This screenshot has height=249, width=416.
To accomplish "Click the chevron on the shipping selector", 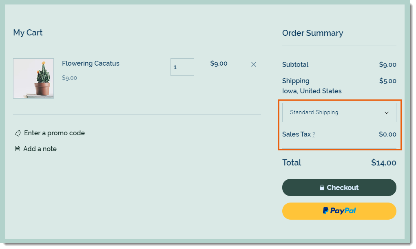I will coord(387,112).
